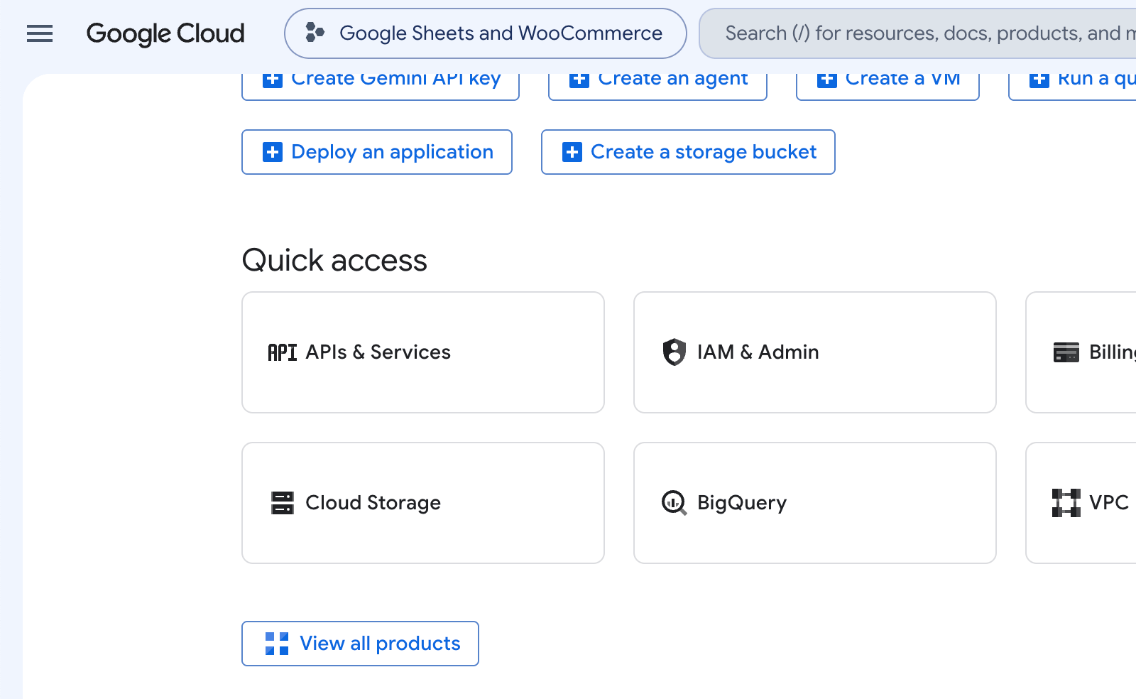The height and width of the screenshot is (699, 1136).
Task: Click the VPC network icon
Action: coord(1066,503)
